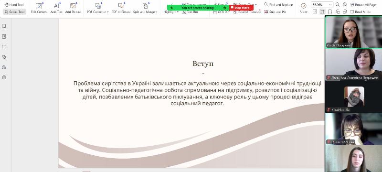The width and height of the screenshot is (382, 172).
Task: Choose the Add Text tool
Action: (x=56, y=6)
